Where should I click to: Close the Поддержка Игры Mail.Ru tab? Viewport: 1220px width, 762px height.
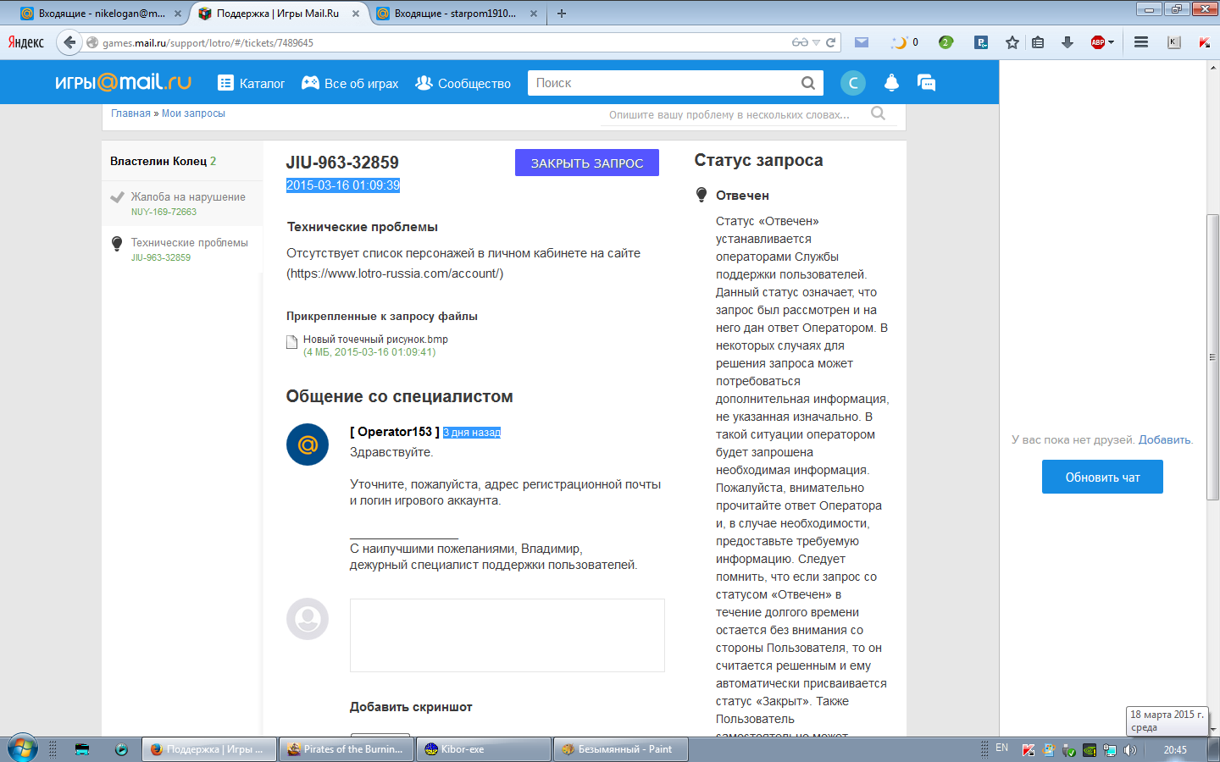[356, 14]
